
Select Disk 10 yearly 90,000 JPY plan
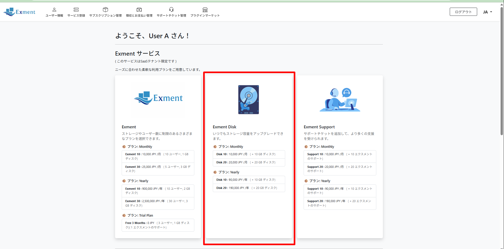click(x=249, y=180)
